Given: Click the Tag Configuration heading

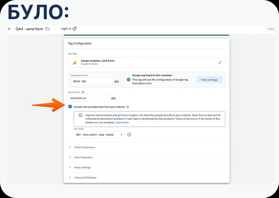Looking at the screenshot, I should click(80, 43).
